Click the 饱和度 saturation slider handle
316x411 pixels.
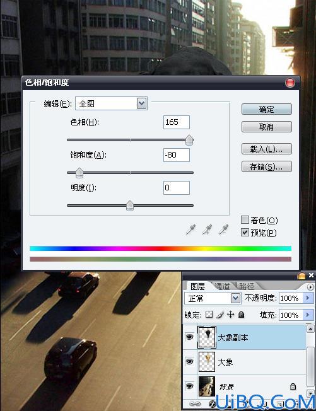click(79, 173)
